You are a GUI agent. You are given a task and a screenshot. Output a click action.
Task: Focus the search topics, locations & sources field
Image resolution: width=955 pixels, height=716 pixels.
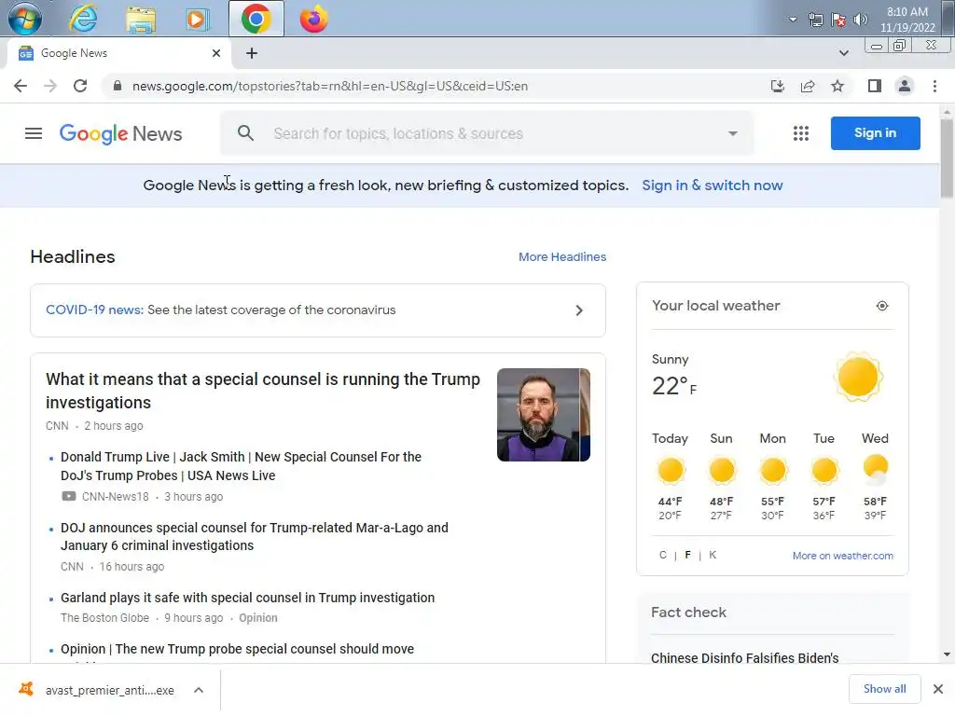pyautogui.click(x=487, y=133)
